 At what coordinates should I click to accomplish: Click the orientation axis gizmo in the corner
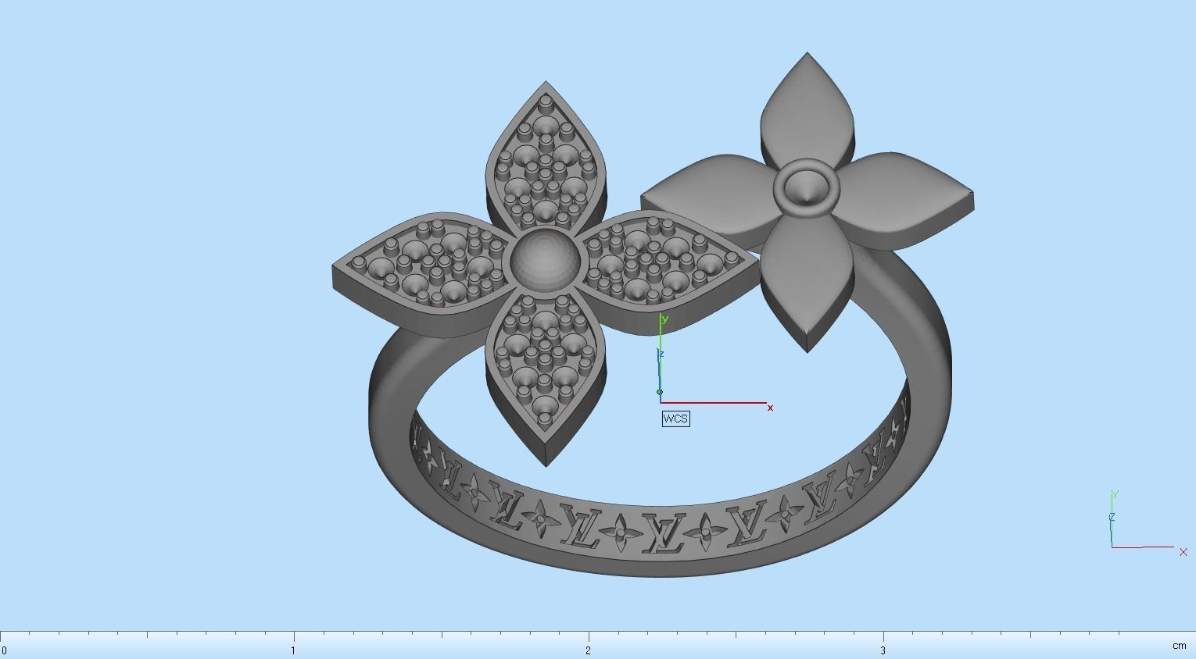pyautogui.click(x=1148, y=522)
